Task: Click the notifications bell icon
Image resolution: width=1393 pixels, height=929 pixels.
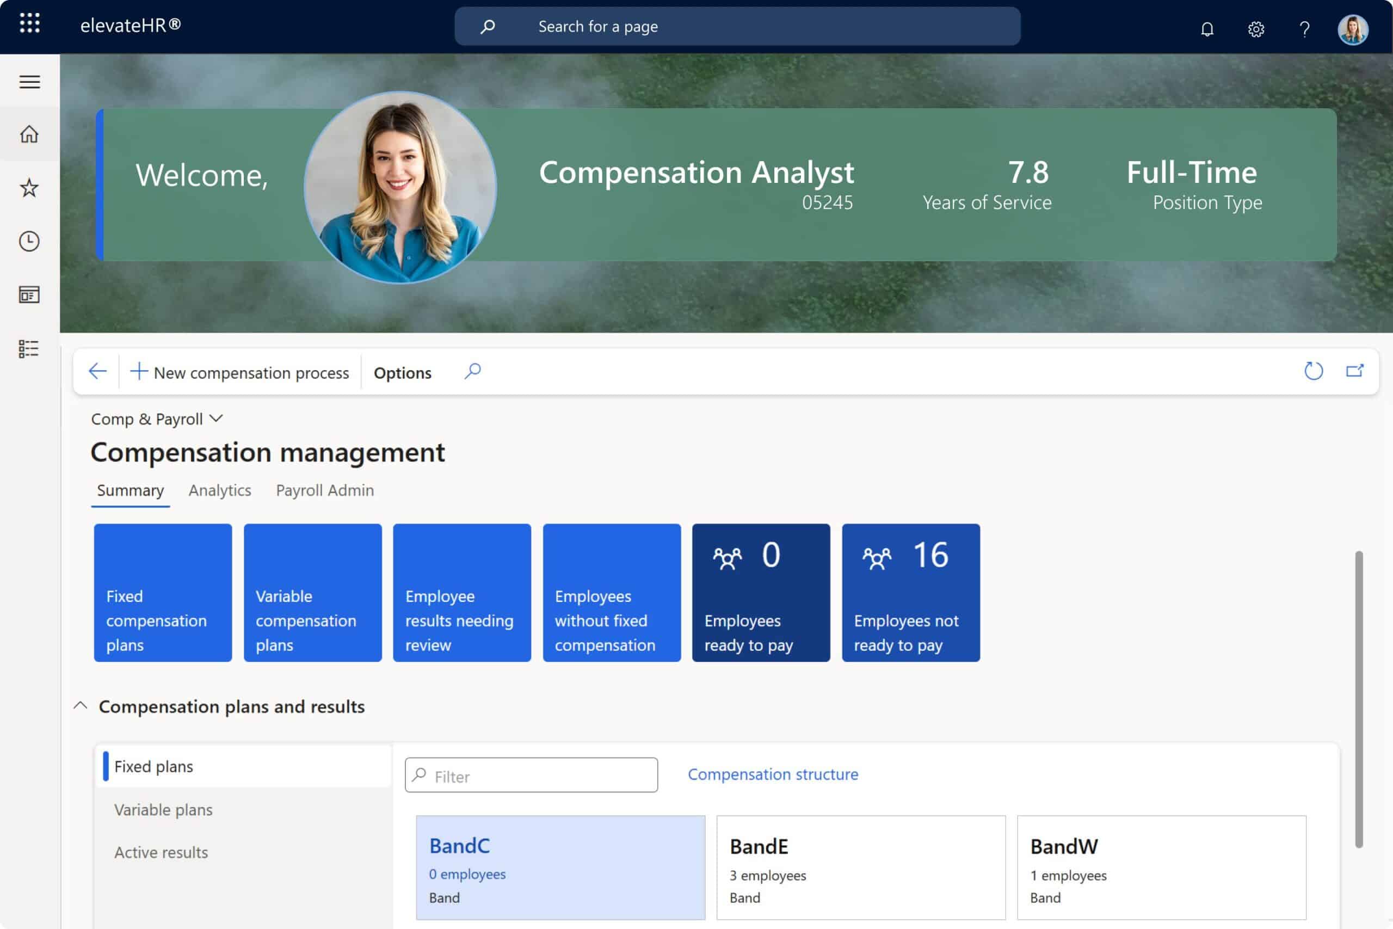Action: (1206, 28)
